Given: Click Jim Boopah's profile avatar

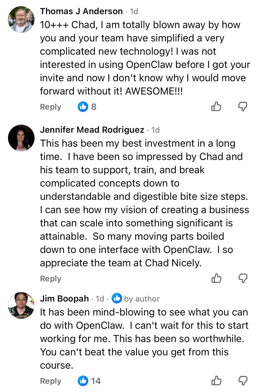Looking at the screenshot, I should [21, 305].
